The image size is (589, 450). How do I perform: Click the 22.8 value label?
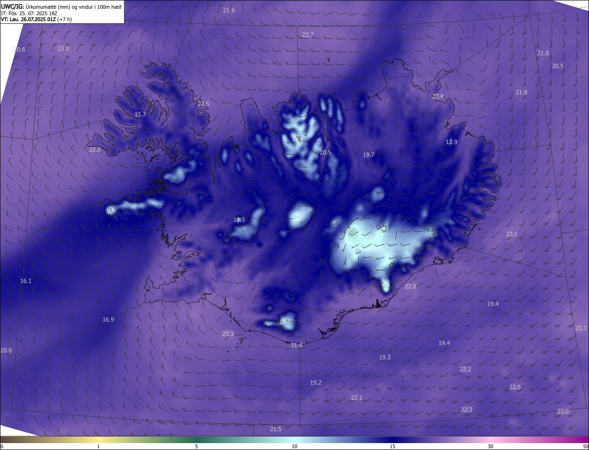[x=410, y=286]
